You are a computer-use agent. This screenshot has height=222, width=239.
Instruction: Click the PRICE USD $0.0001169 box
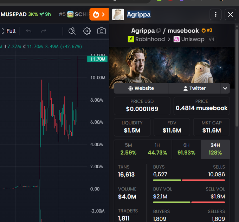(x=142, y=106)
